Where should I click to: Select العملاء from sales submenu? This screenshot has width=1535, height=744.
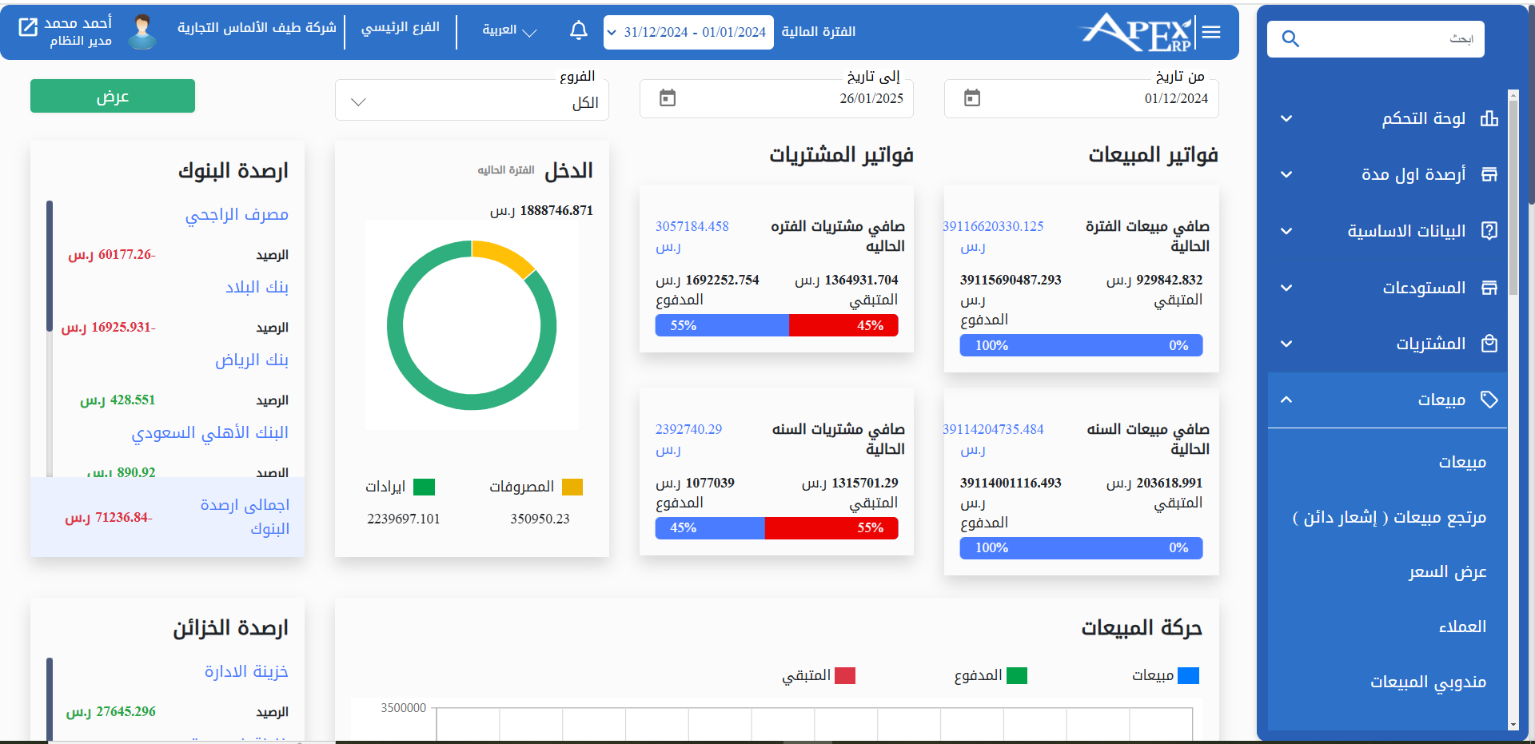(x=1462, y=626)
